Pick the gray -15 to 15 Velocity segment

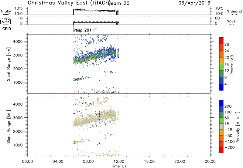click(x=221, y=126)
